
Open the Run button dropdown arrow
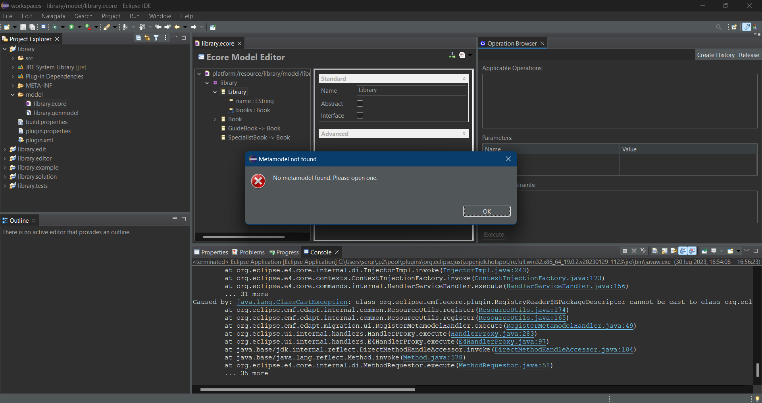[79, 27]
